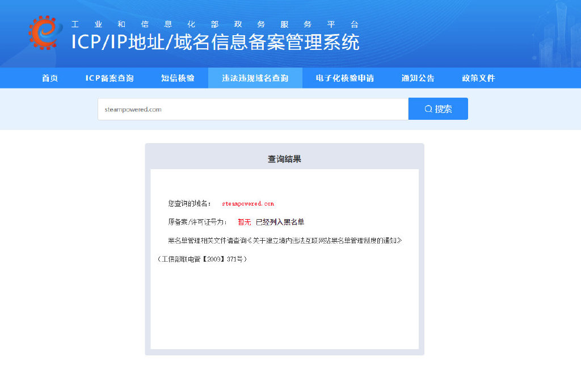The width and height of the screenshot is (581, 373).
Task: Click the domain search input field
Action: 253,109
